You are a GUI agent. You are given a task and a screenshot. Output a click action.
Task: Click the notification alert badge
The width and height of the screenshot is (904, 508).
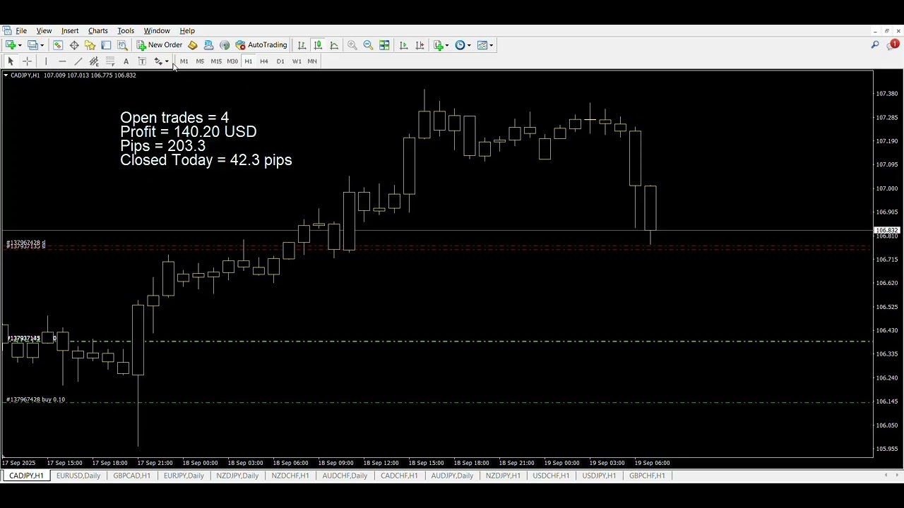point(894,44)
